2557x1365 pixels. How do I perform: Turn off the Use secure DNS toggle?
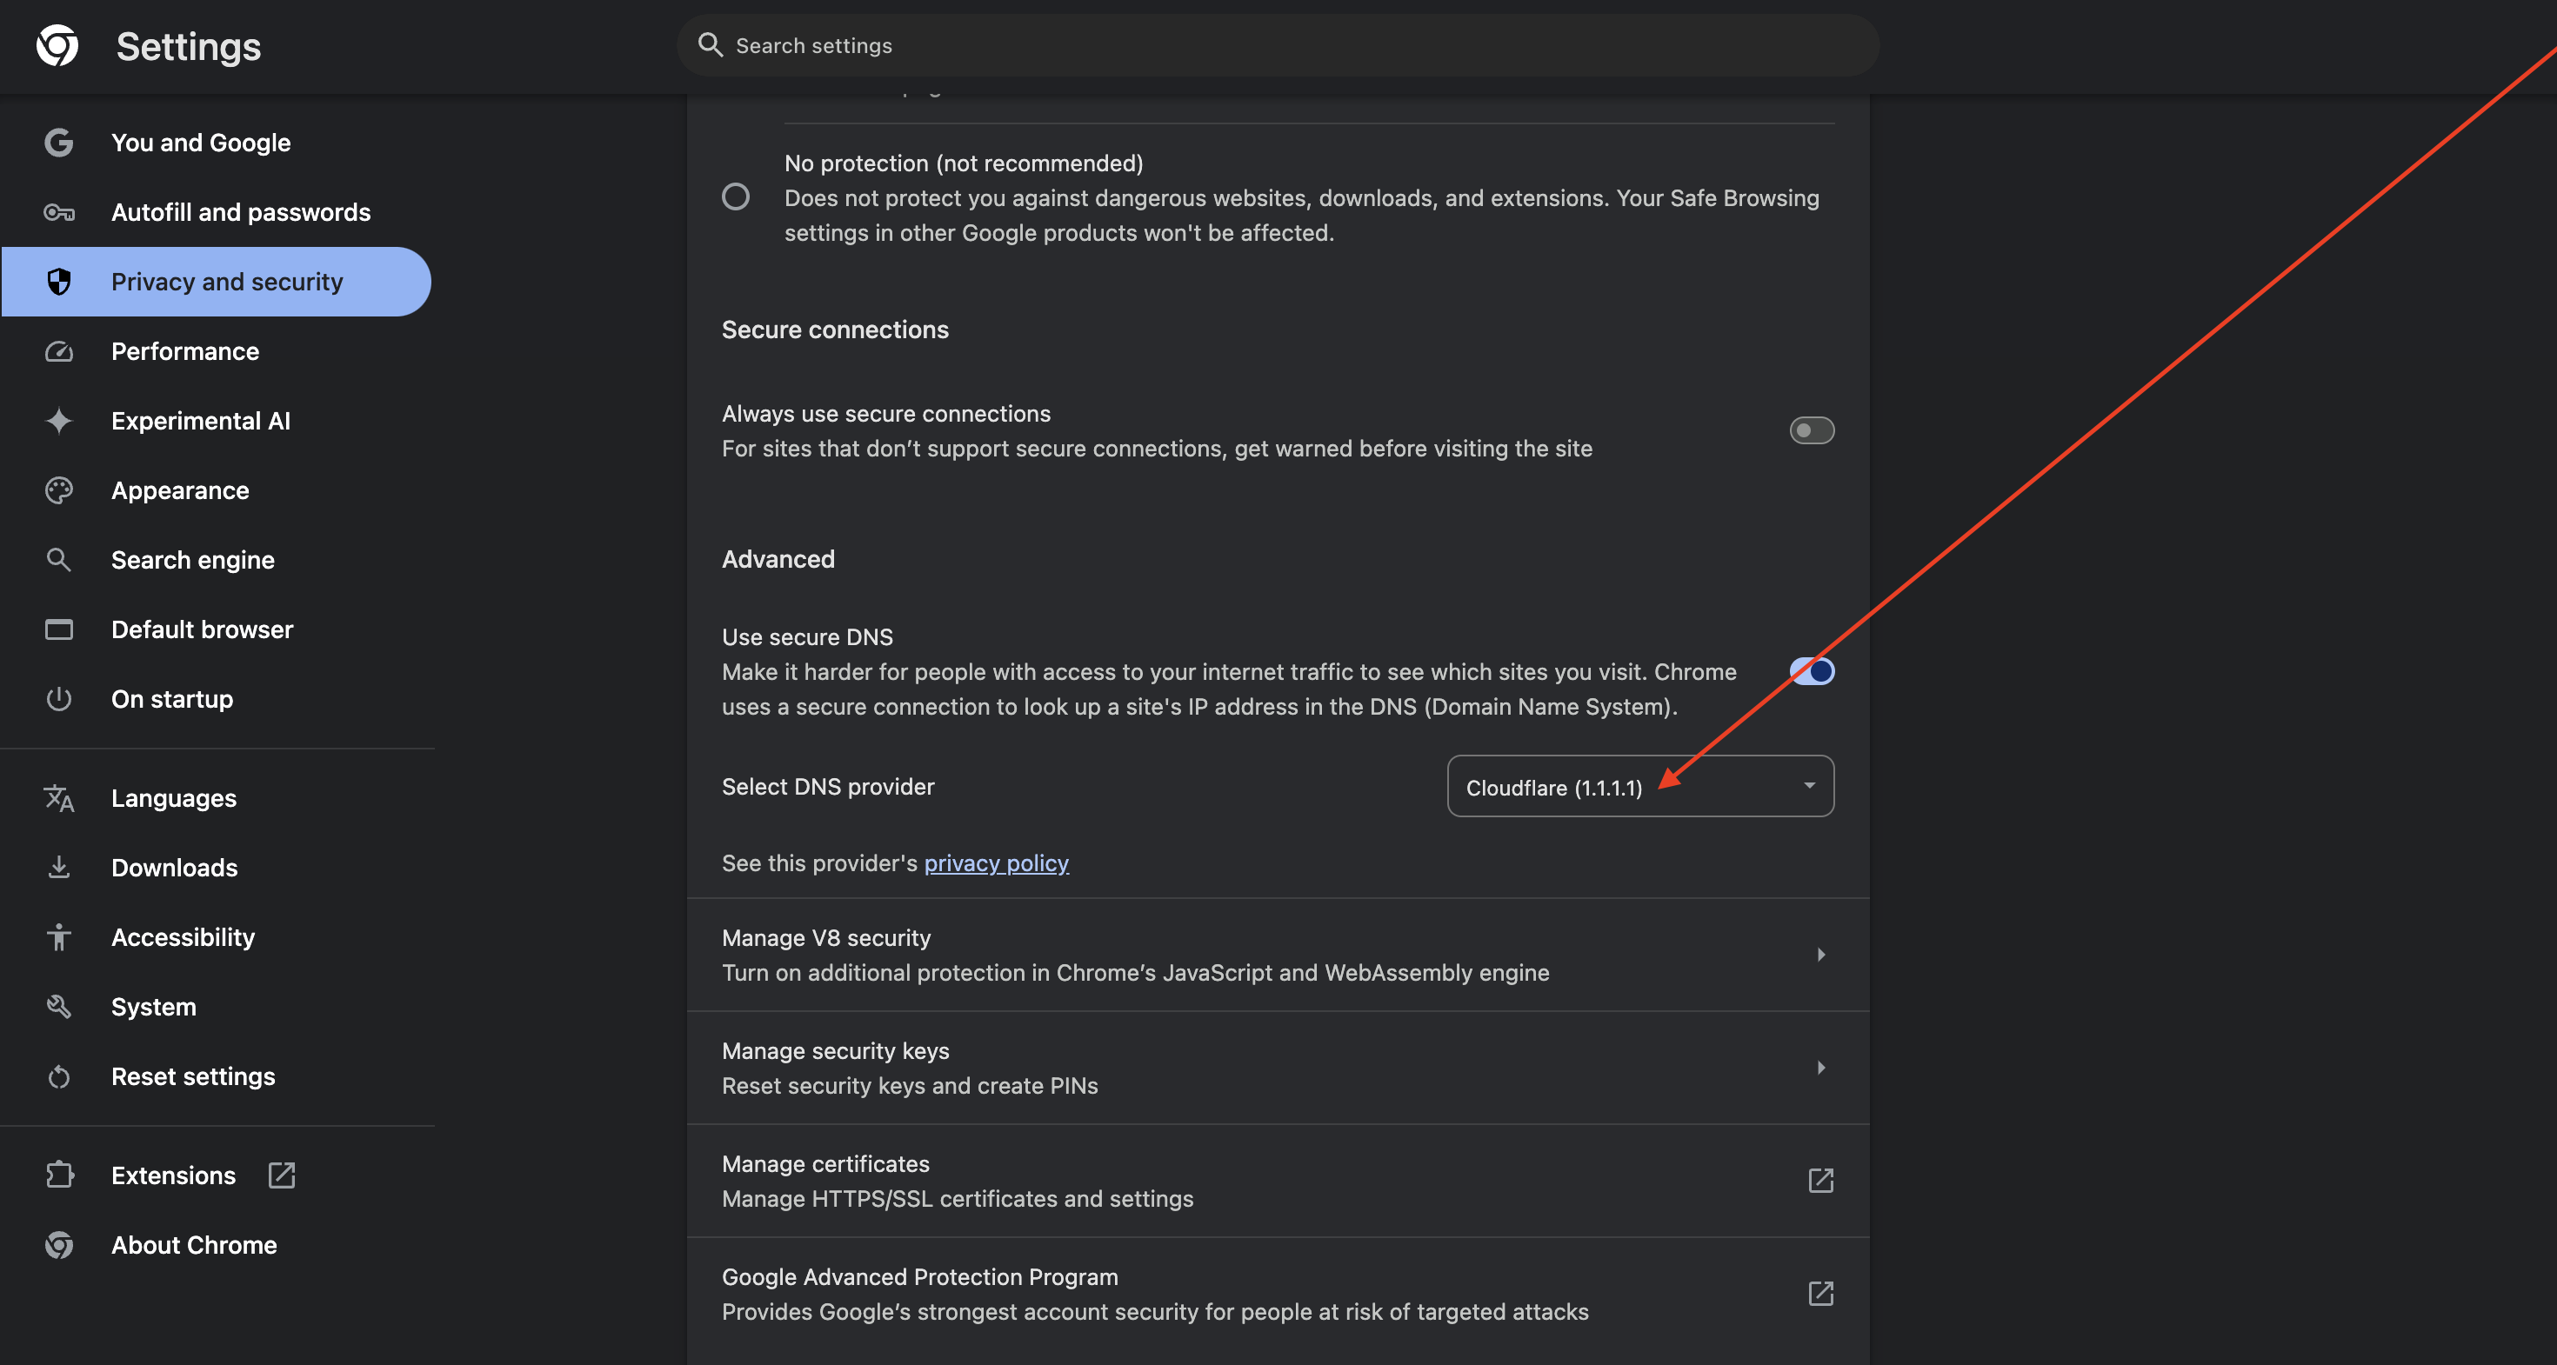point(1811,671)
